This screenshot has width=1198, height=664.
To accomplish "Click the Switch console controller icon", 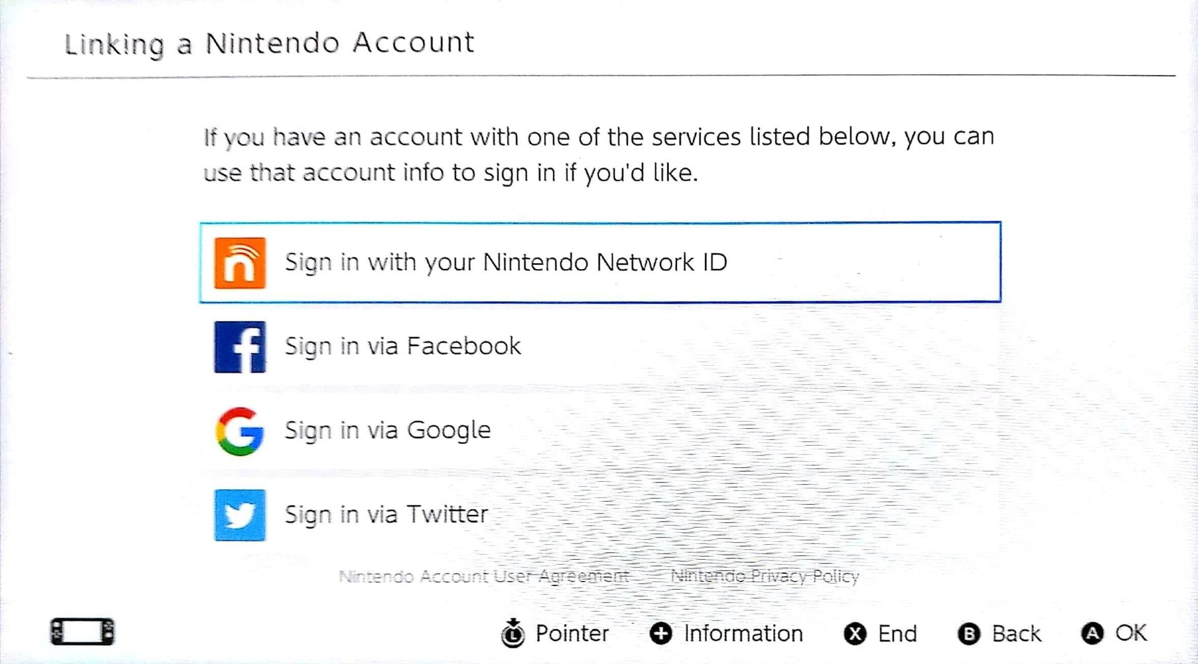I will click(x=82, y=632).
